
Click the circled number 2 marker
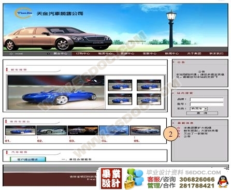[x=170, y=134]
